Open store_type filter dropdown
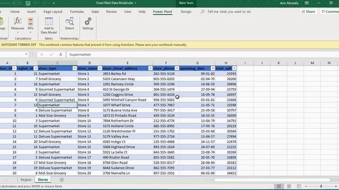 pyautogui.click(x=75, y=68)
